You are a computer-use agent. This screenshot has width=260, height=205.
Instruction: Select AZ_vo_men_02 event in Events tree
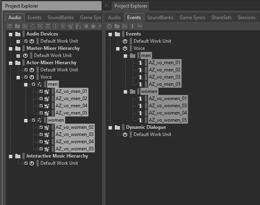coord(164,70)
